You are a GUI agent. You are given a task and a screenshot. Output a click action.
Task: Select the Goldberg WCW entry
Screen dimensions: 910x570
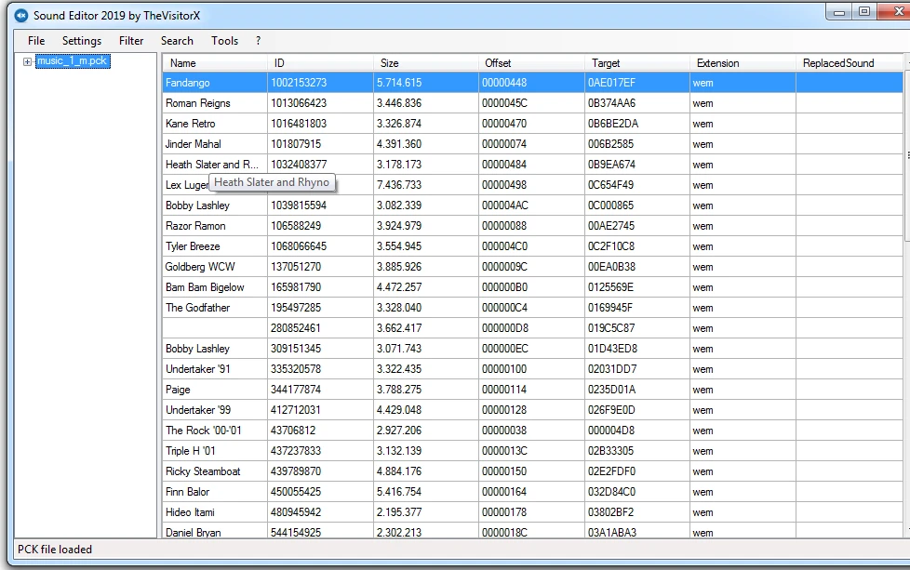tap(200, 267)
